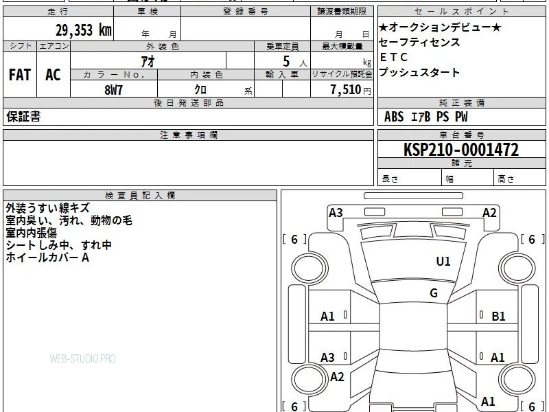Image resolution: width=549 pixels, height=412 pixels.
Task: Click the 諸元 header
Action: tap(461, 163)
